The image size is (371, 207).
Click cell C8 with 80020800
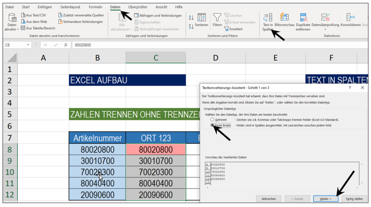pos(156,149)
